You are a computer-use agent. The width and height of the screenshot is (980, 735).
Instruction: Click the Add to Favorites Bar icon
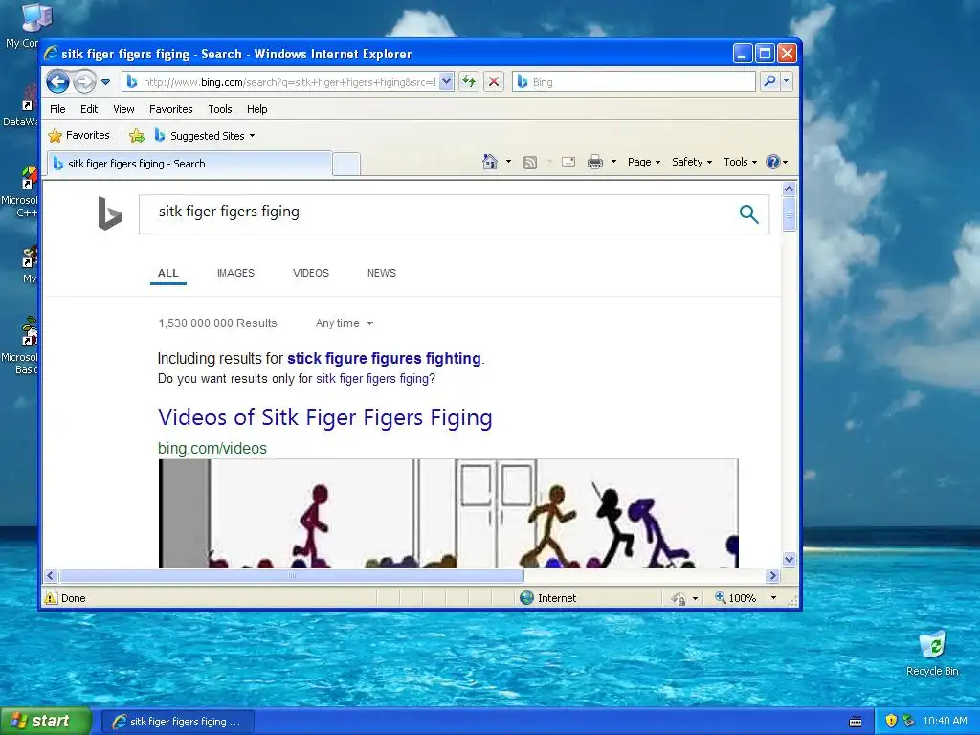click(x=137, y=136)
